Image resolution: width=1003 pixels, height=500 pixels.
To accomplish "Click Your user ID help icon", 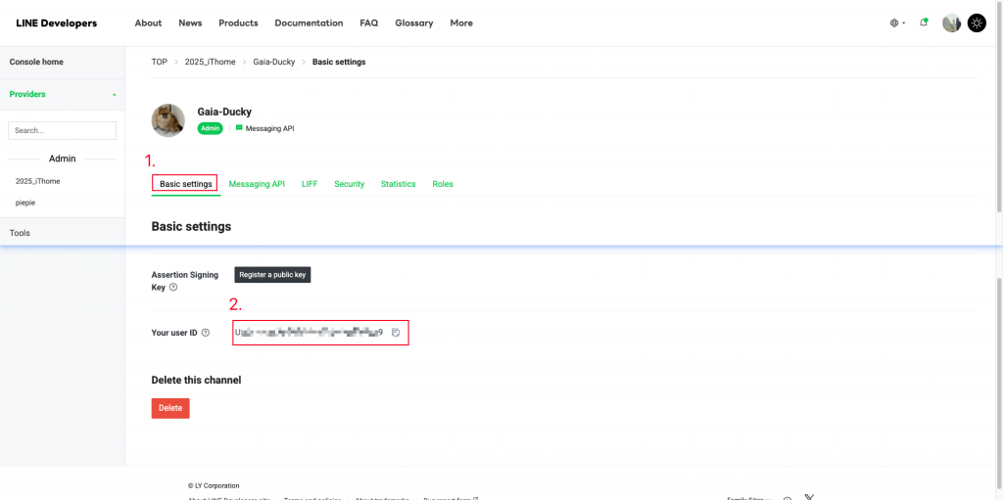I will 206,333.
